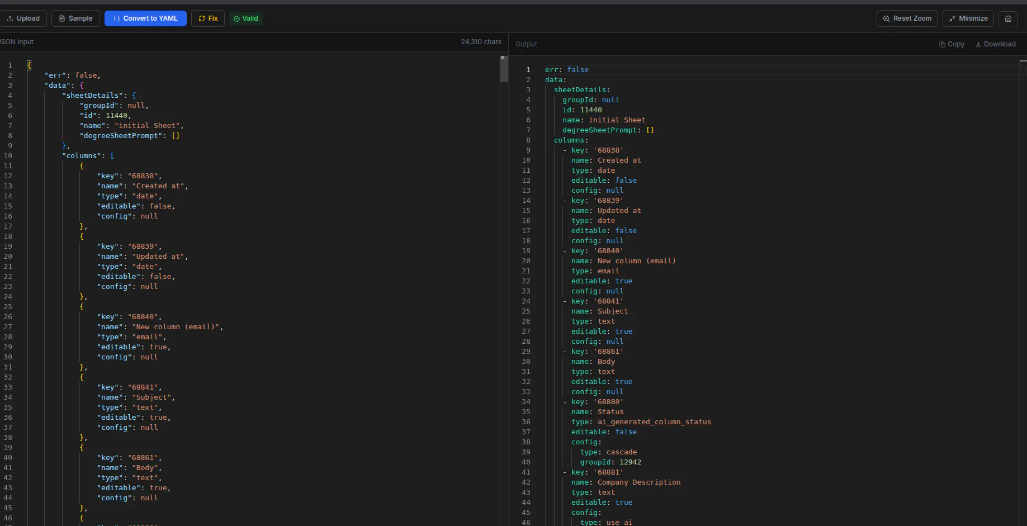Viewport: 1027px width, 526px height.
Task: Click "key": "68838" in JSON input
Action: click(129, 176)
